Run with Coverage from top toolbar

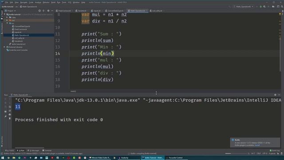point(264,7)
